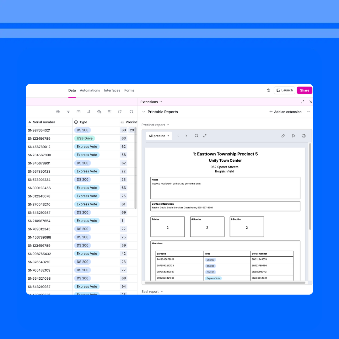Image resolution: width=339 pixels, height=339 pixels.
Task: Open record coloring options
Action: coord(99,111)
